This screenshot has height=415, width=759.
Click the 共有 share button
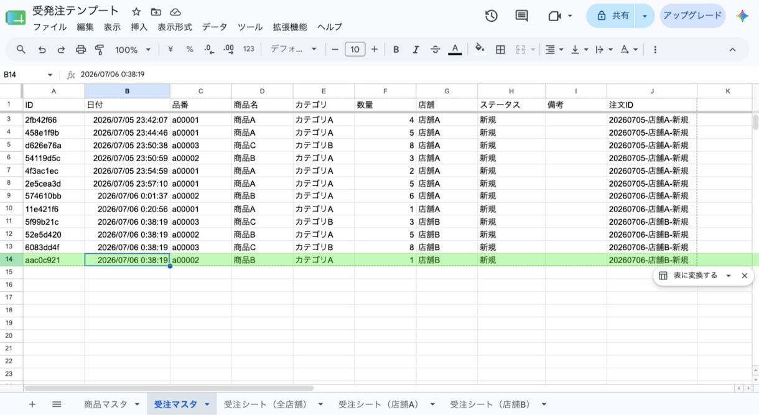(x=610, y=16)
